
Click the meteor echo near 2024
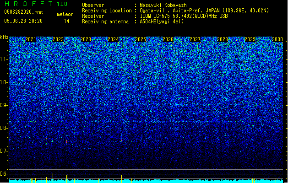coord(121,140)
